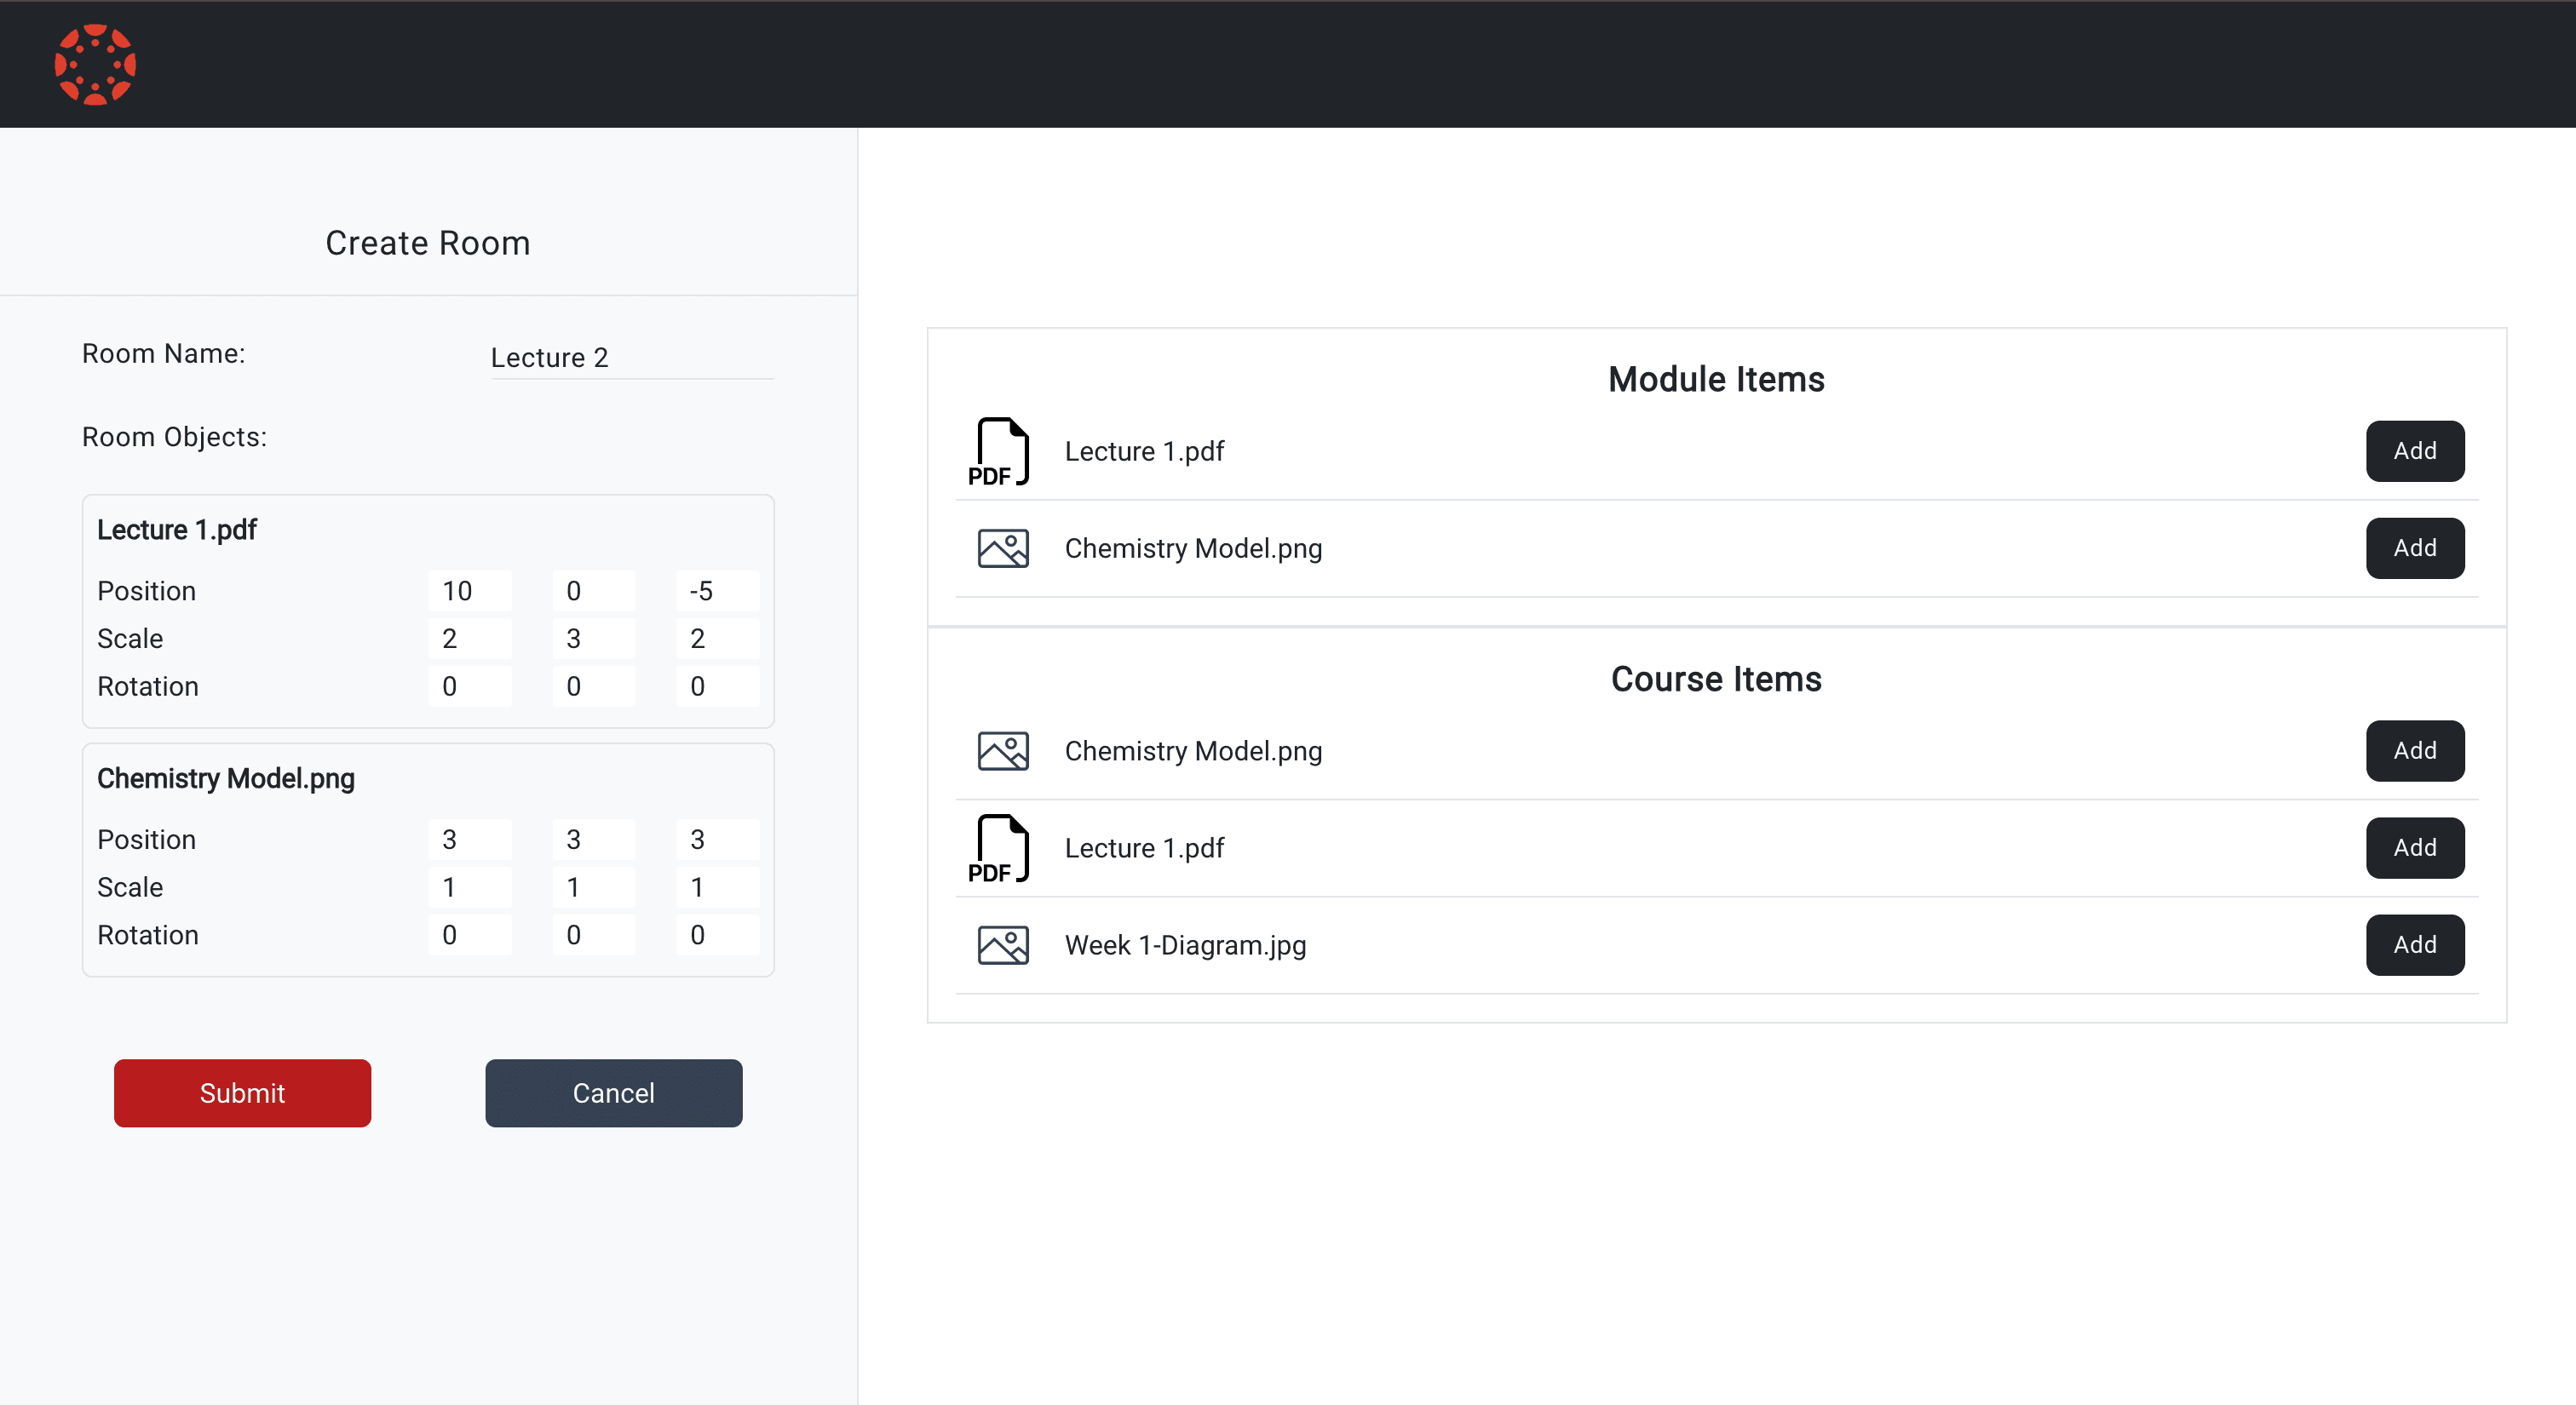
Task: Edit Chemistry Model.png Rotation X value
Action: [x=470, y=935]
